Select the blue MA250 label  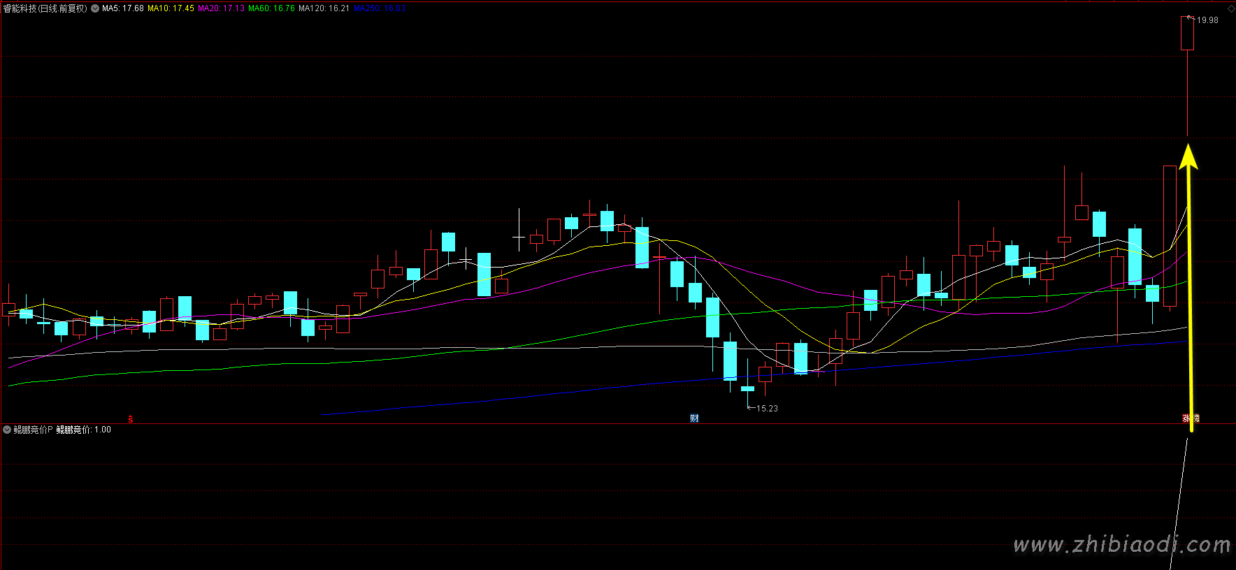[x=380, y=8]
